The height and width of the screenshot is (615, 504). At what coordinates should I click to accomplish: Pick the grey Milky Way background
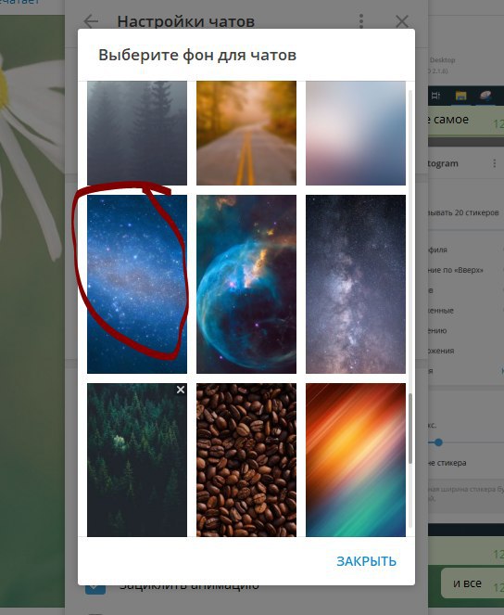(356, 284)
